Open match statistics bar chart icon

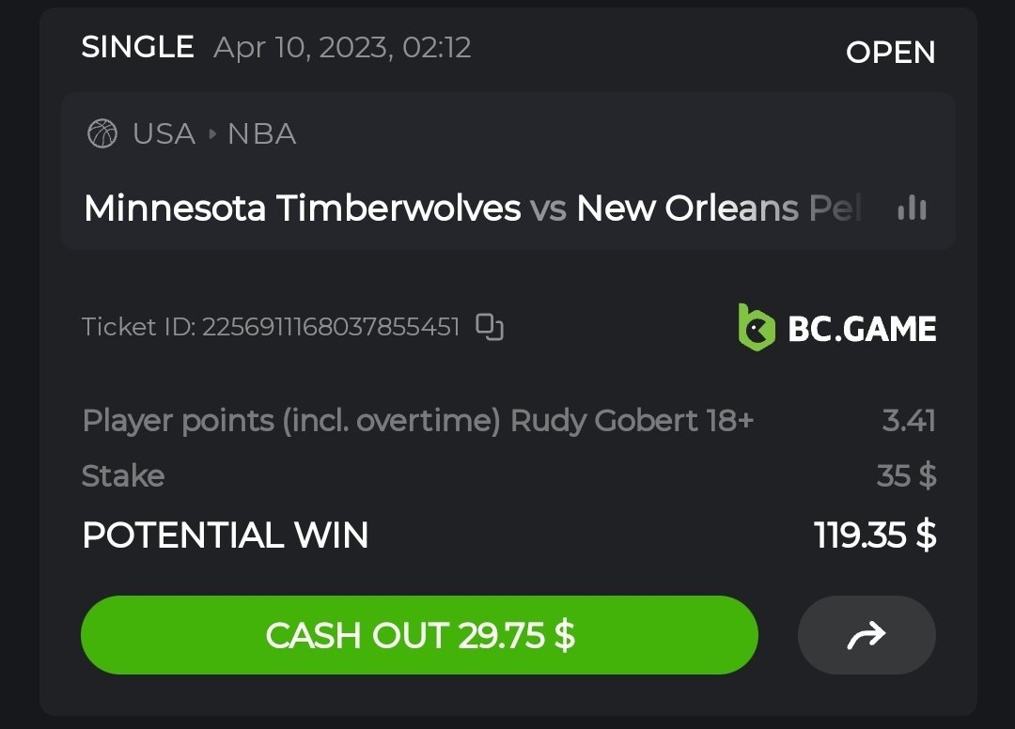coord(912,208)
